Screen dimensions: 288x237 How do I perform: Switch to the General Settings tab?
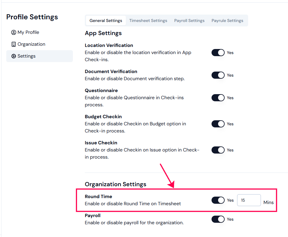tap(106, 20)
